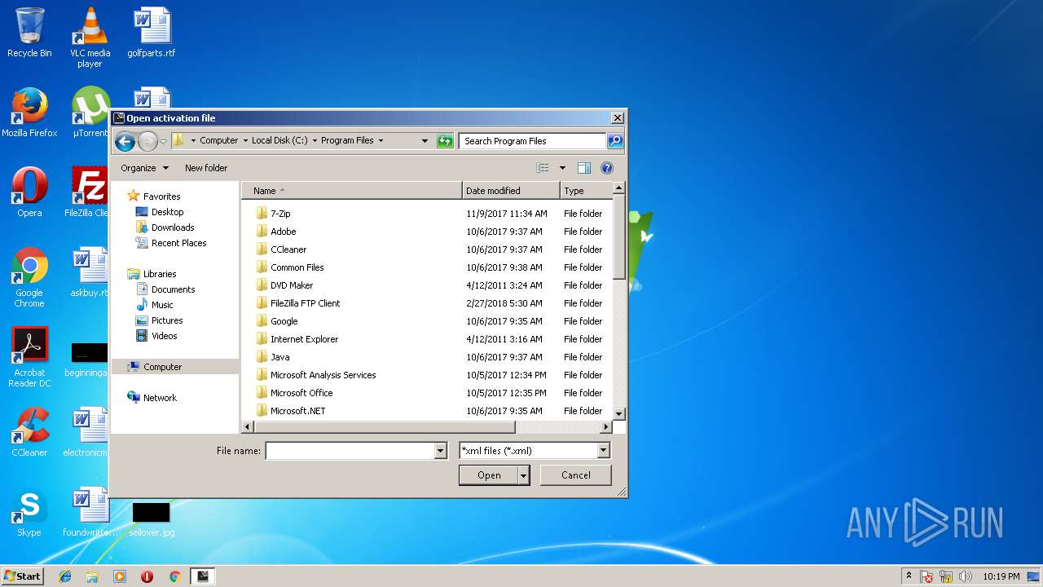Click the vertical scrollbar down arrow

pos(618,413)
